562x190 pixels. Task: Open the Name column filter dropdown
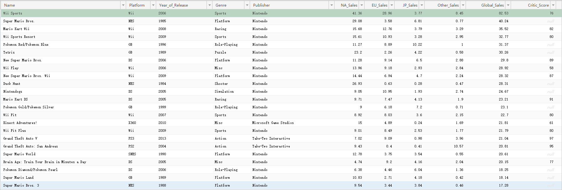coord(123,5)
